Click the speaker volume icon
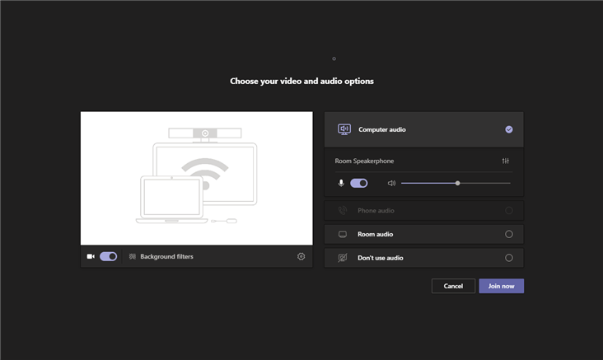The width and height of the screenshot is (603, 360). coord(391,184)
